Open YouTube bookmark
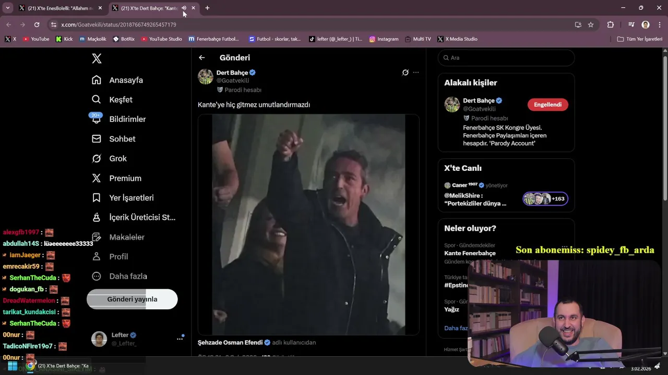The image size is (668, 375). click(x=36, y=39)
